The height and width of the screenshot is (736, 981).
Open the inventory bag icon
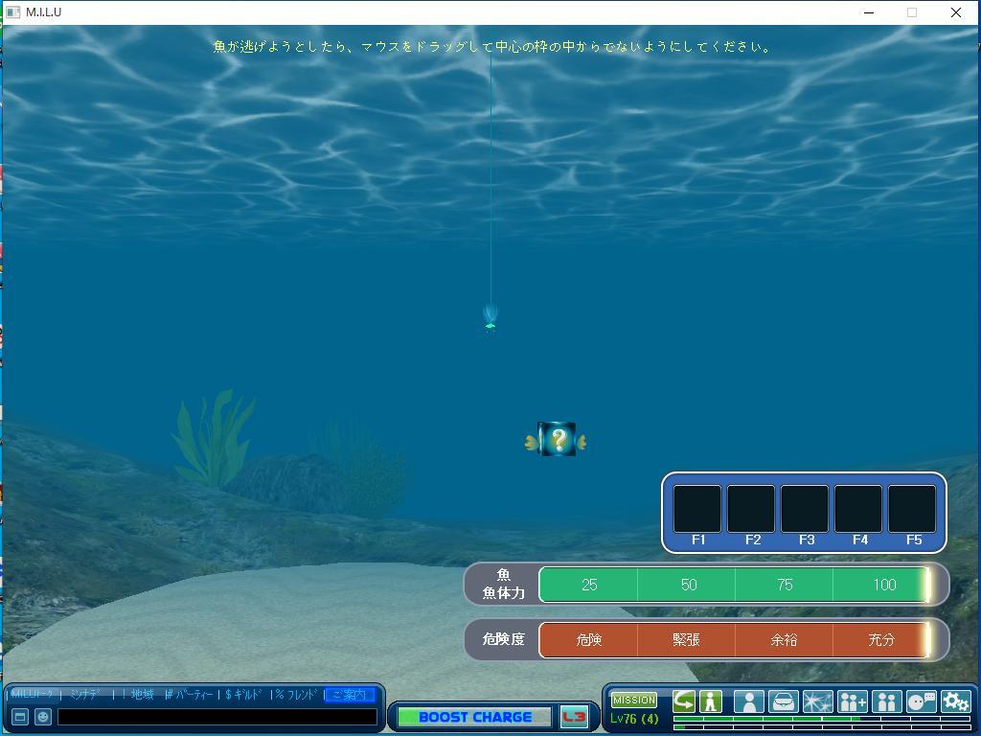783,702
